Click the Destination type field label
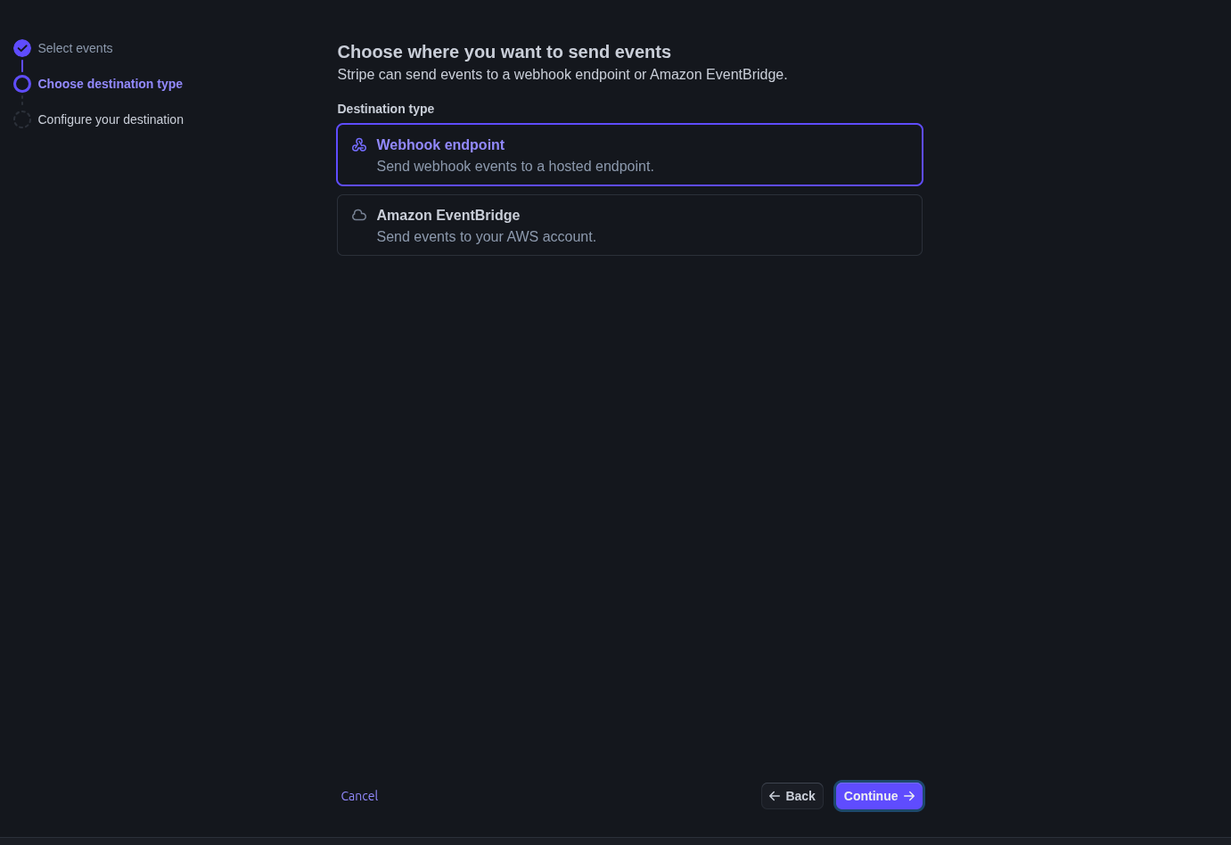This screenshot has width=1231, height=845. tap(385, 109)
